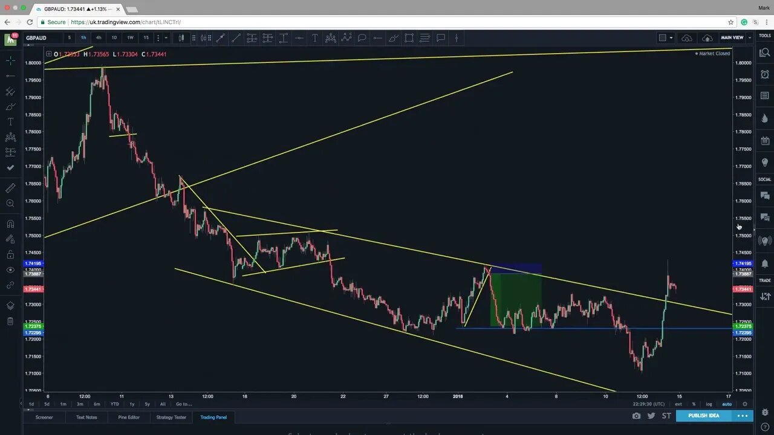Open the economic calendar icon
Viewport: 774px width, 435px height.
(765, 141)
